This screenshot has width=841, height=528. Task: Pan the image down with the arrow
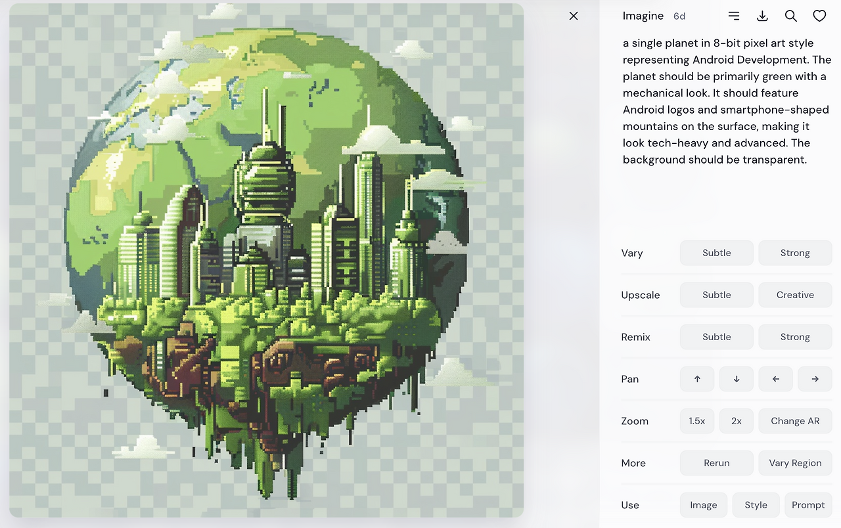(x=737, y=379)
